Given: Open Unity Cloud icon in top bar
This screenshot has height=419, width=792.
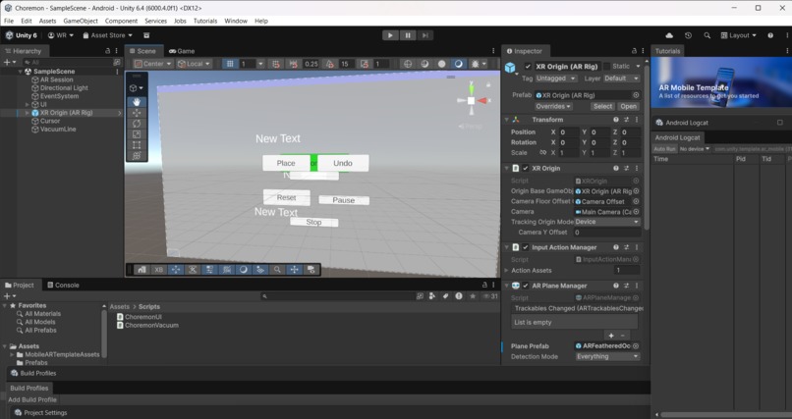Looking at the screenshot, I should [669, 35].
